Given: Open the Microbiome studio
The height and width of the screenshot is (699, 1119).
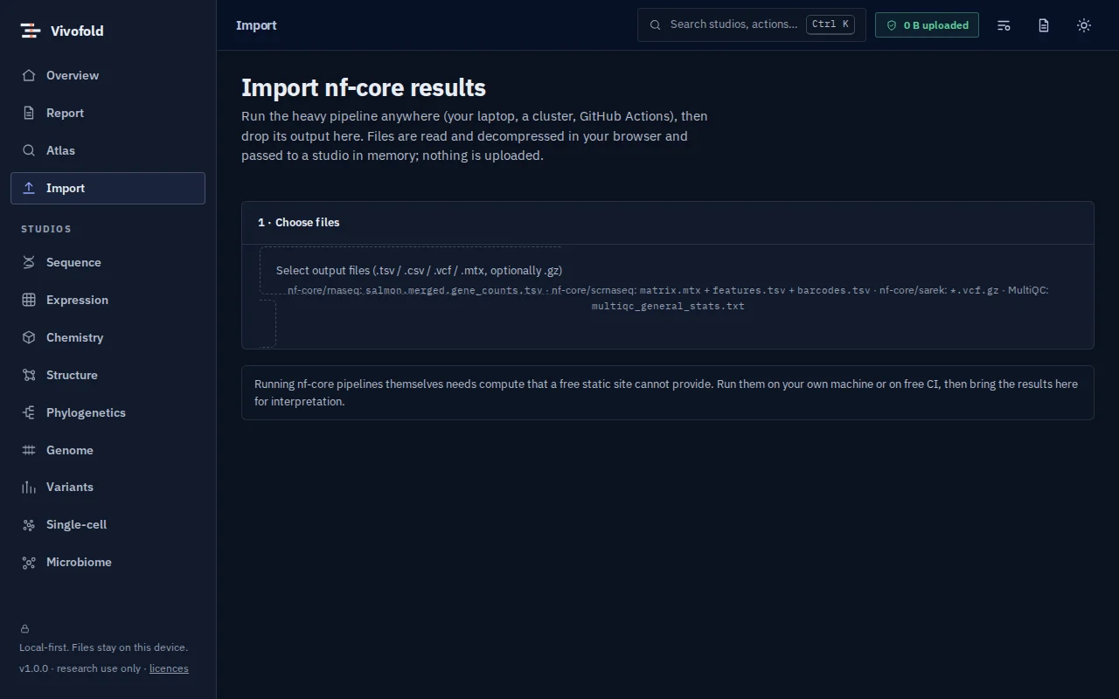Looking at the screenshot, I should point(108,562).
